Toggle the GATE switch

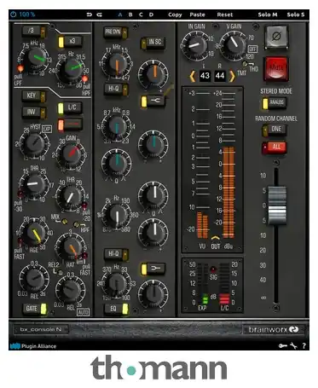point(35,309)
